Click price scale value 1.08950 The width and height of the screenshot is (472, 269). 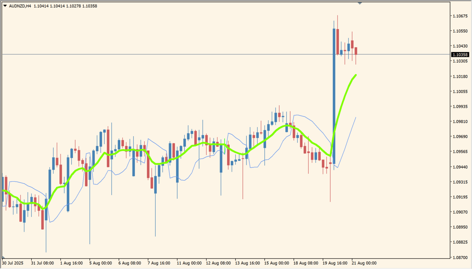tap(460, 227)
